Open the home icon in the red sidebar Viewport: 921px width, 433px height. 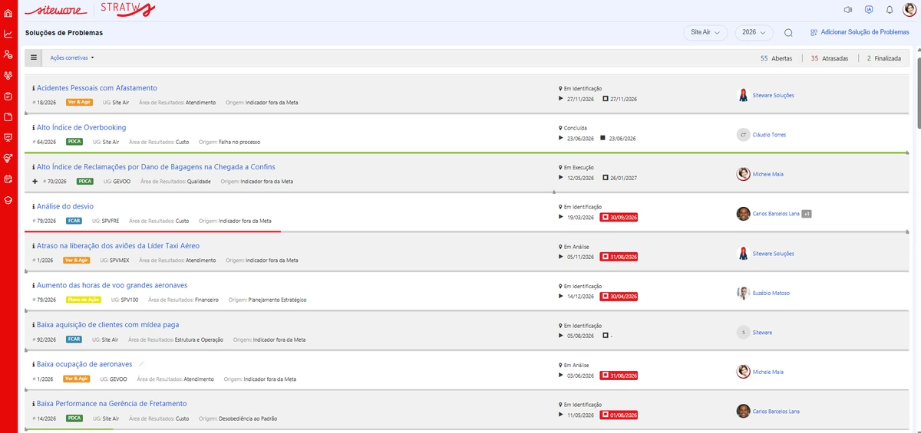click(8, 13)
